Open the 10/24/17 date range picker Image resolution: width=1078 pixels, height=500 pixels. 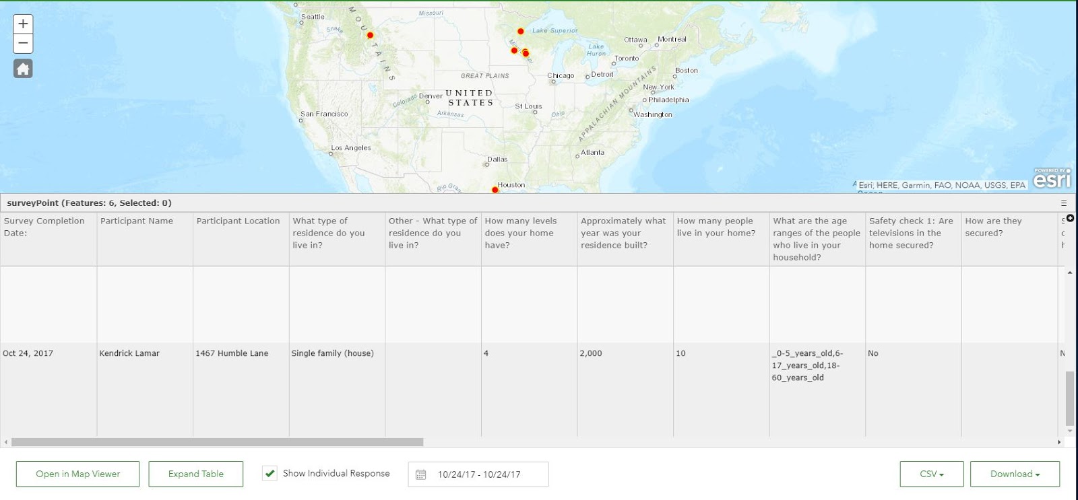[479, 474]
